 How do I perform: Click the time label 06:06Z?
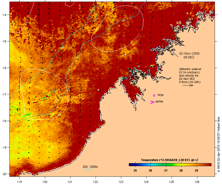click(x=189, y=57)
